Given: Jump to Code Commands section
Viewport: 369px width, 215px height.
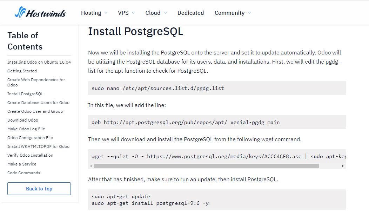Looking at the screenshot, I should tap(24, 173).
